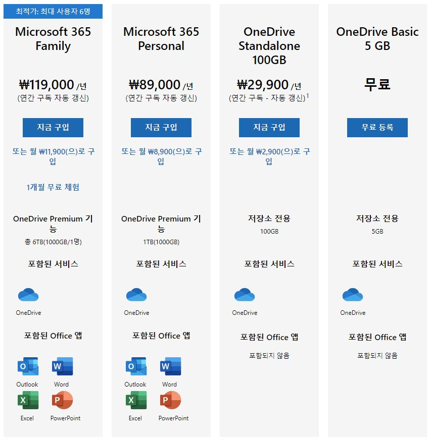Sign up free with 무료 등록 button
Image resolution: width=431 pixels, height=441 pixels.
[377, 128]
